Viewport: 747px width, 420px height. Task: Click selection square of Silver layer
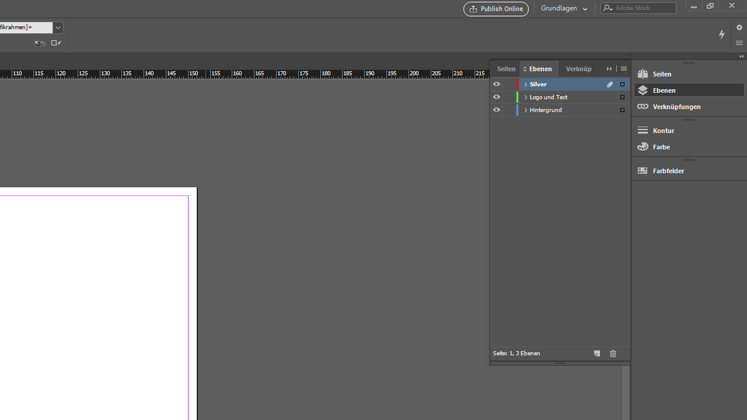tap(622, 85)
